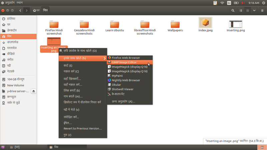Choose संपीड़ित करें... from the context menu
This screenshot has width=267, height=150.
point(83,117)
